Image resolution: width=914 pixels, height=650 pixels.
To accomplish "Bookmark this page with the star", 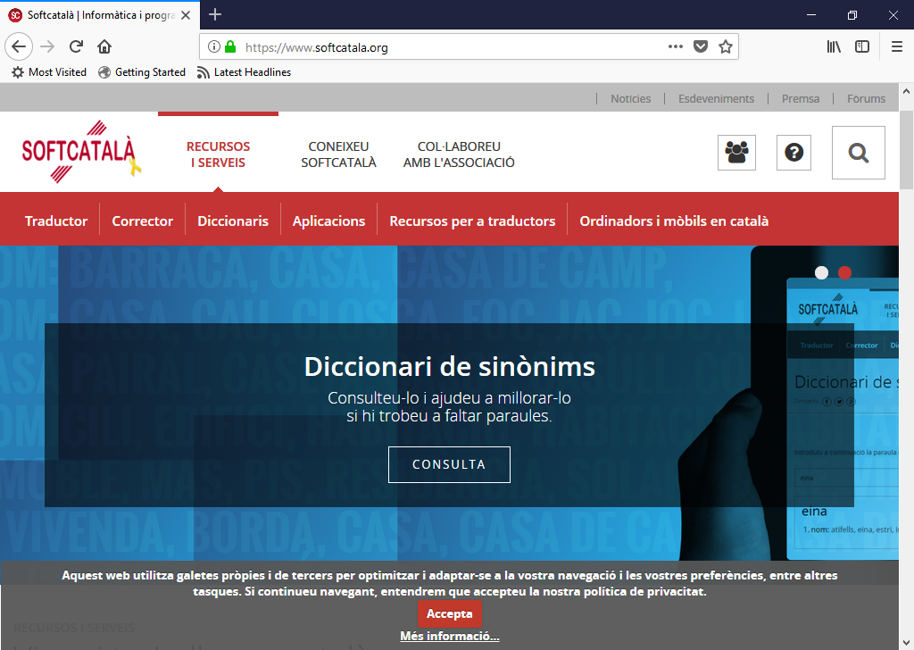I will pos(725,46).
